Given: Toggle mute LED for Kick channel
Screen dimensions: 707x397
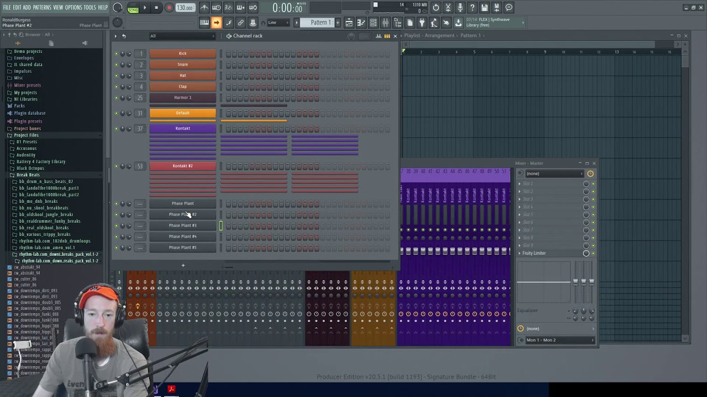Looking at the screenshot, I should click(x=116, y=53).
